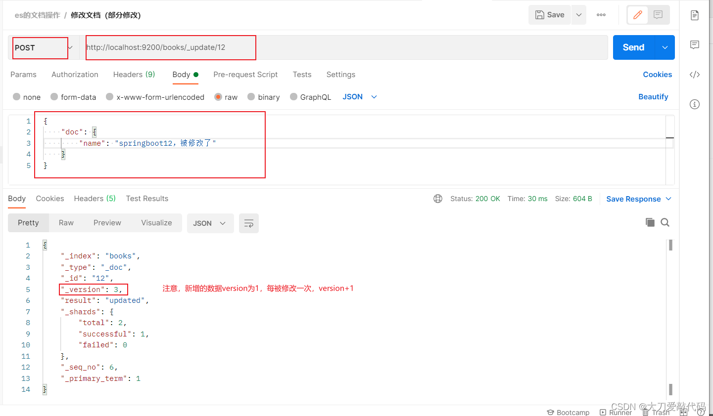The height and width of the screenshot is (416, 713).
Task: Select the form-data body type
Action: coord(73,97)
